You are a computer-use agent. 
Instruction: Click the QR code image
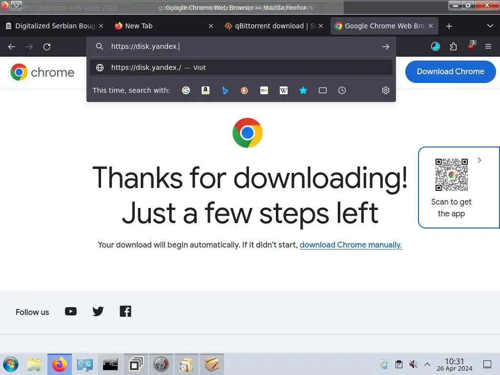(x=452, y=175)
